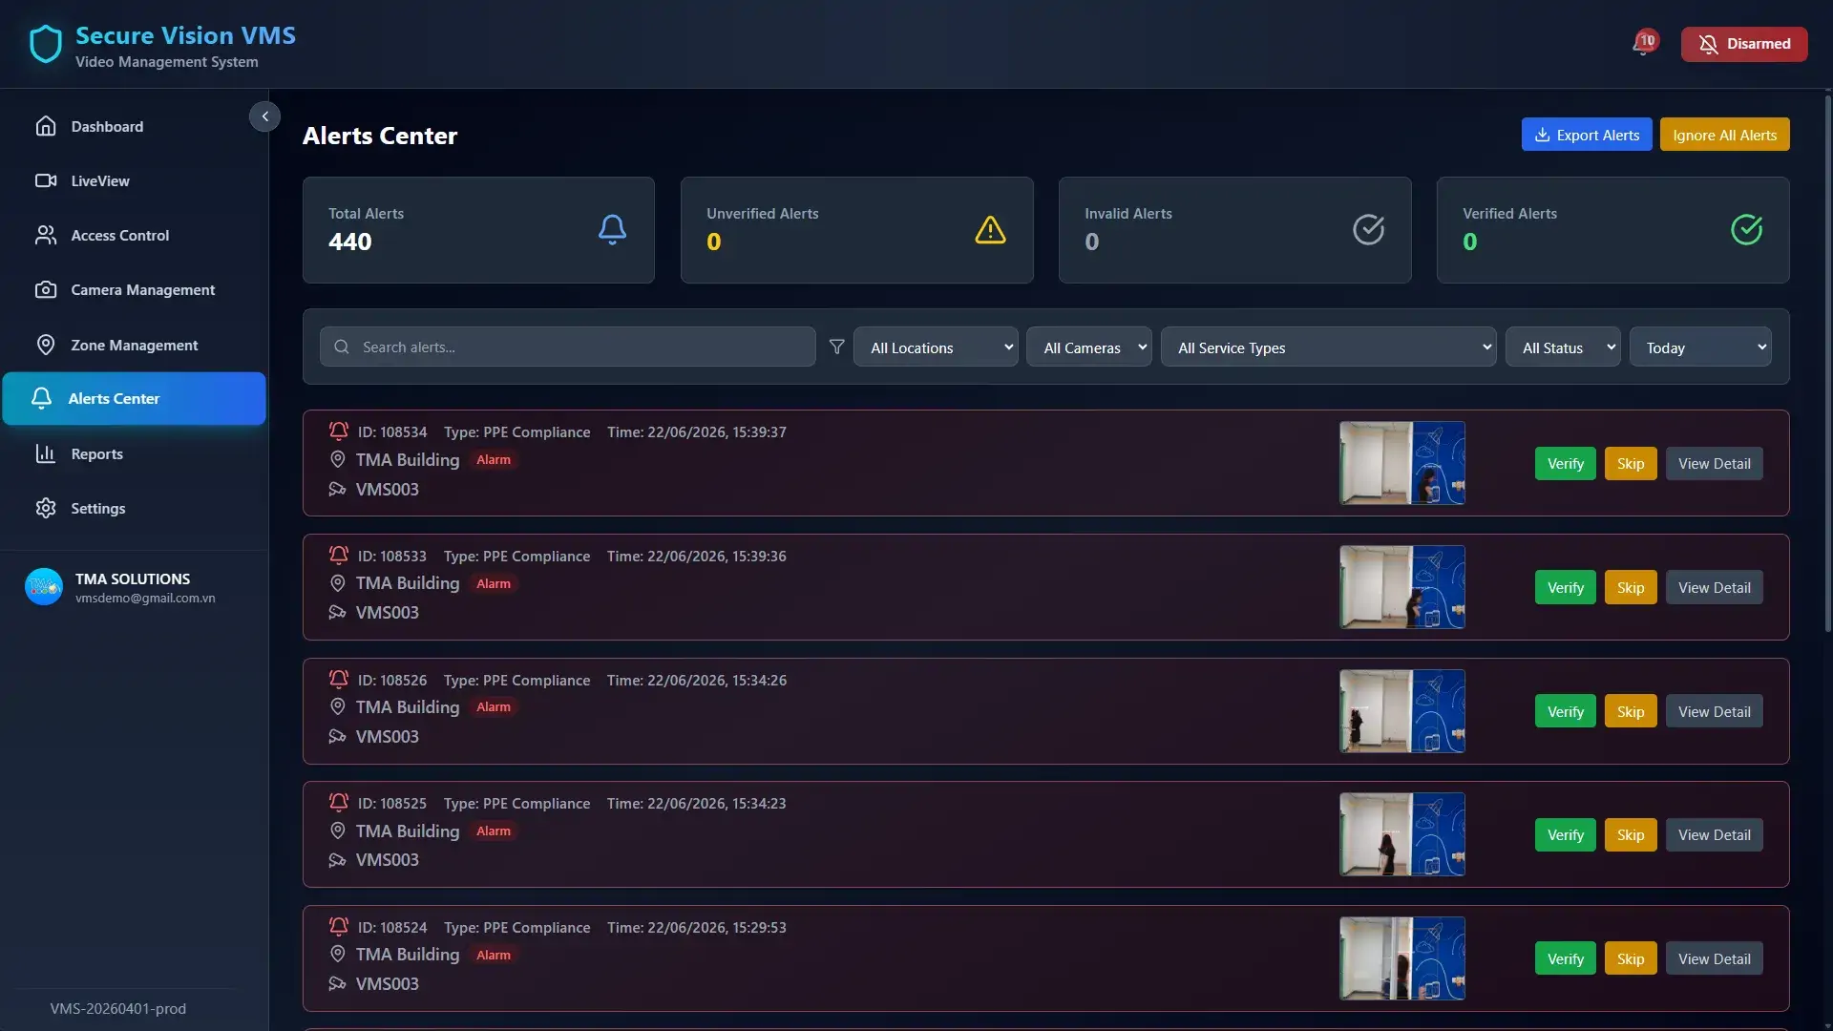Viewport: 1833px width, 1031px height.
Task: Click the Alerts Center bell icon in sidebar
Action: 41,398
